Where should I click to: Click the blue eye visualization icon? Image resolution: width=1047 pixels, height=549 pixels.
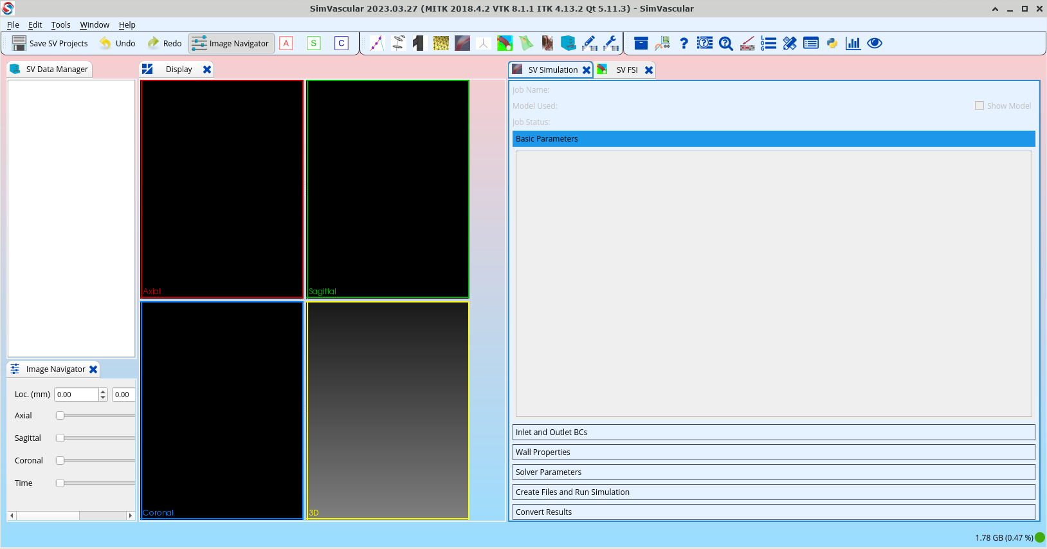point(875,43)
